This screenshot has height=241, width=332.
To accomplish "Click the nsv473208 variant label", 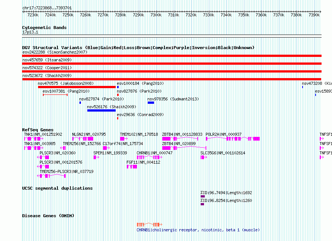I will [x=317, y=83].
